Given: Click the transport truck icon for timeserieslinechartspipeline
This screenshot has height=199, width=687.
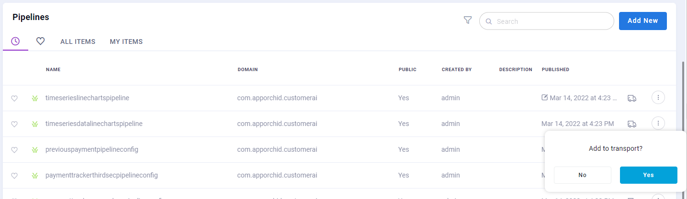Looking at the screenshot, I should (631, 98).
